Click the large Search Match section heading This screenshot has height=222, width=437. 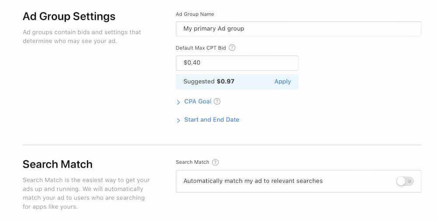click(x=58, y=165)
